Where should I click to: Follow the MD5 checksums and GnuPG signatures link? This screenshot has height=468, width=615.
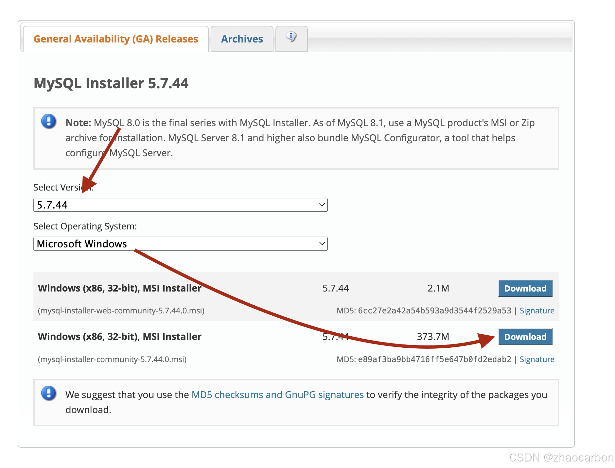coord(277,394)
